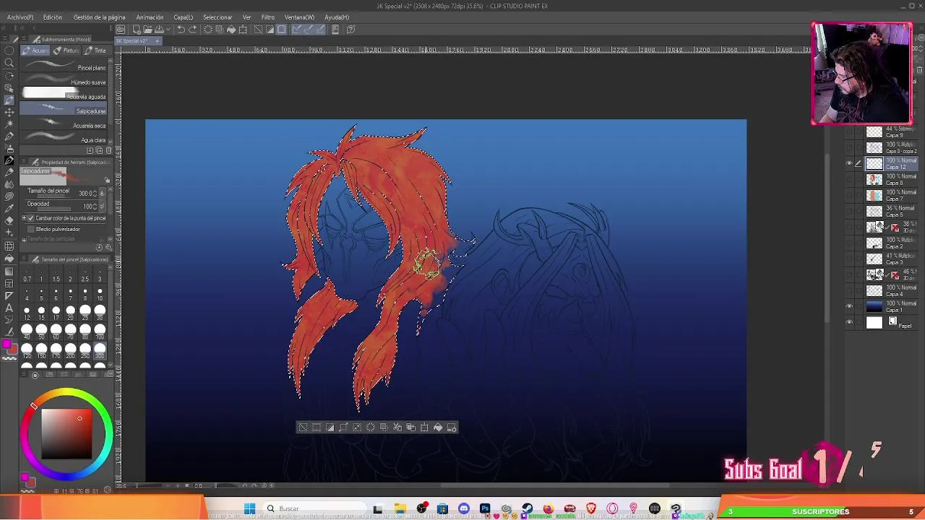Open file via folder icon in command bar

coord(147,30)
